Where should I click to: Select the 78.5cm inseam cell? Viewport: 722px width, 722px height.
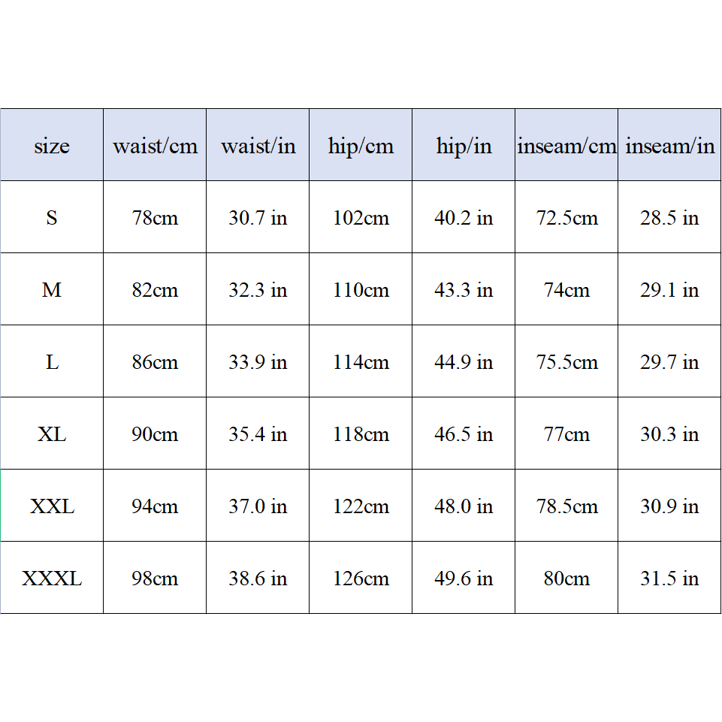[566, 506]
